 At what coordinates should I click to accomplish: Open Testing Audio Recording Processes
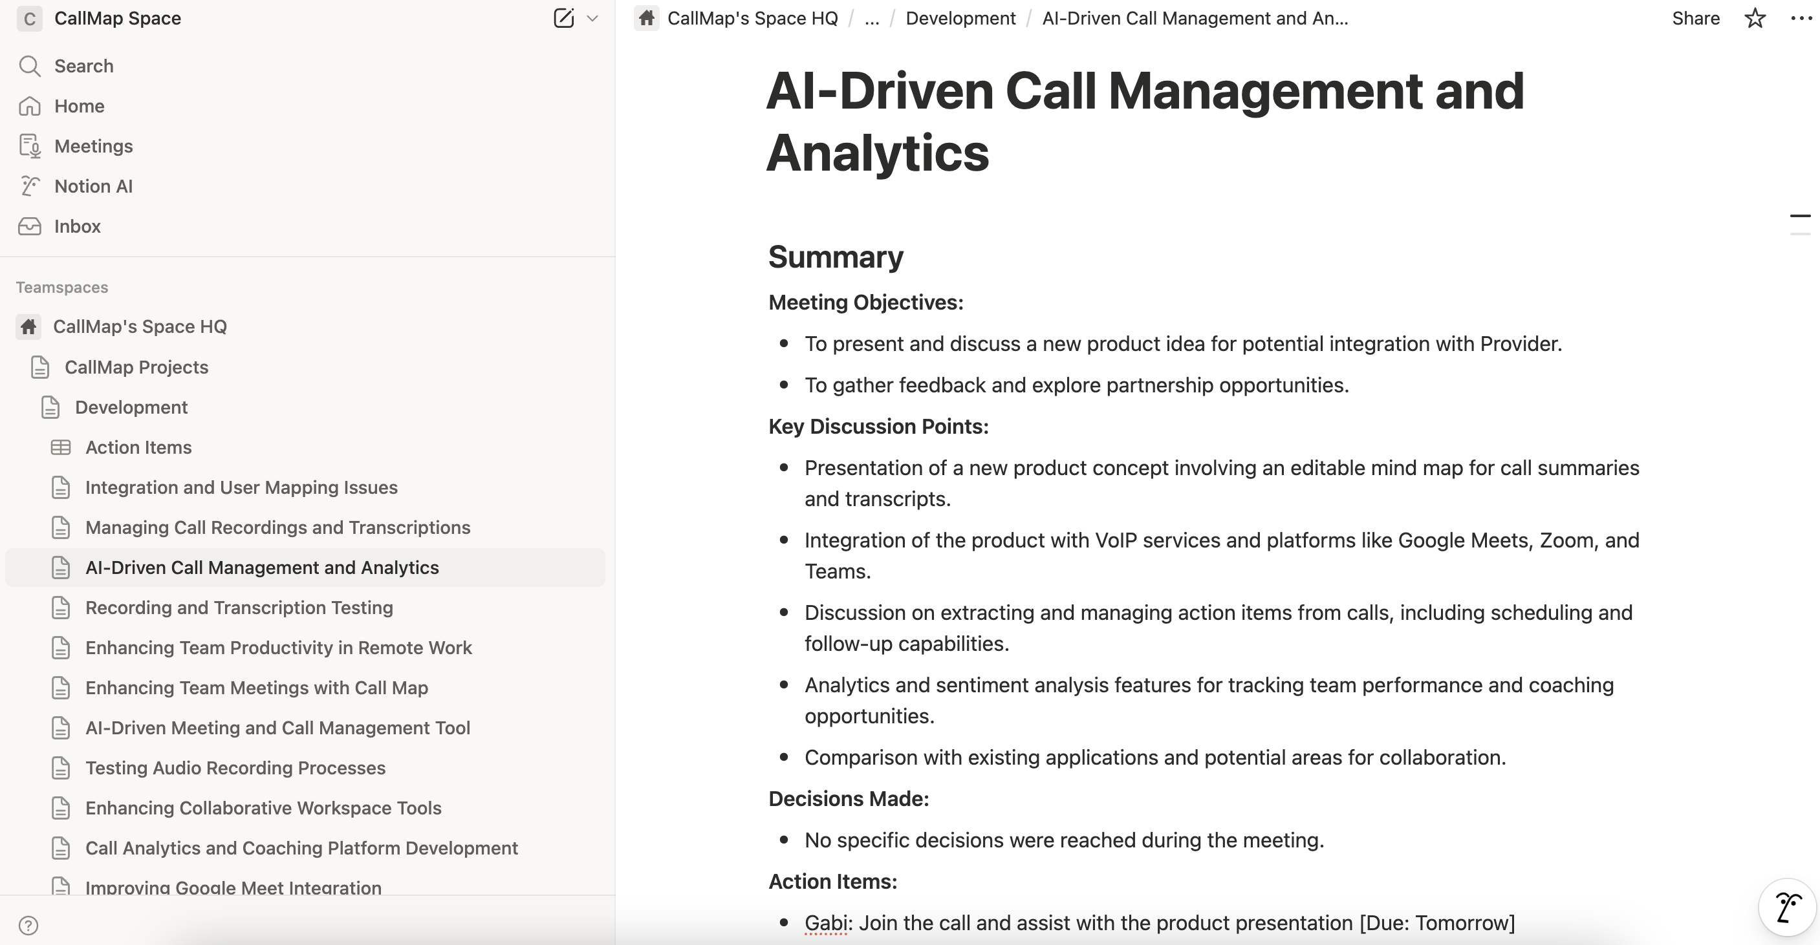point(235,768)
